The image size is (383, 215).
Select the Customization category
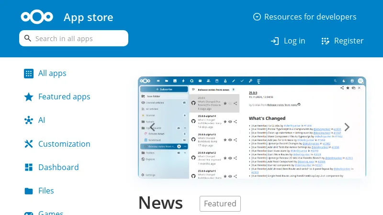[x=64, y=144]
